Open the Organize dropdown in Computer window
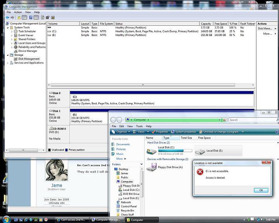This screenshot has width=279, height=223. [121, 132]
